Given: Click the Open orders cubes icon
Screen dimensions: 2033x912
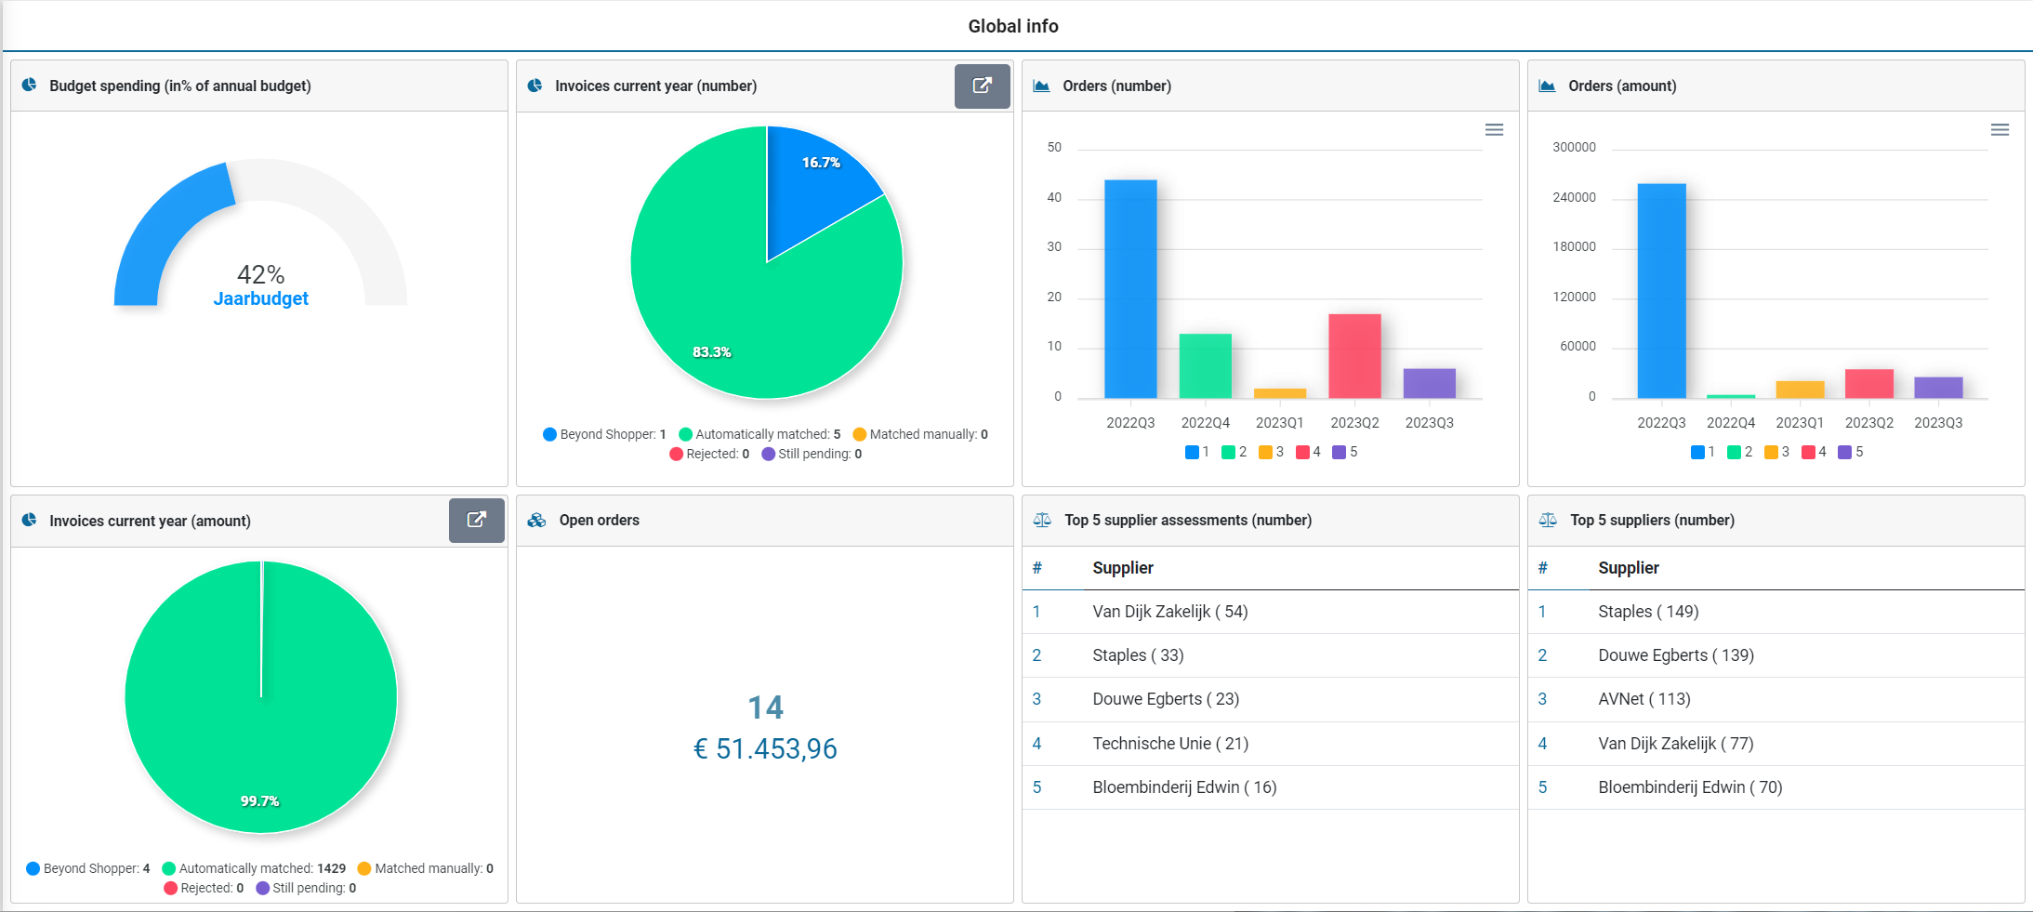Looking at the screenshot, I should coord(536,521).
